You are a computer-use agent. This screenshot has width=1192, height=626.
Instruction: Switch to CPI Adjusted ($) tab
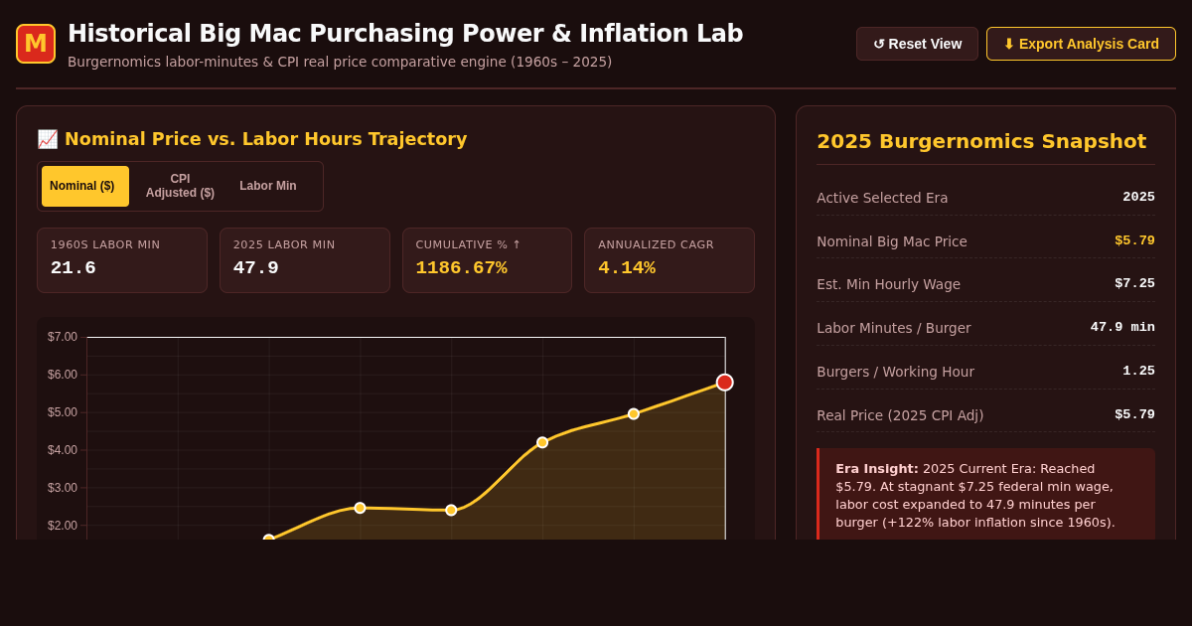coord(180,186)
